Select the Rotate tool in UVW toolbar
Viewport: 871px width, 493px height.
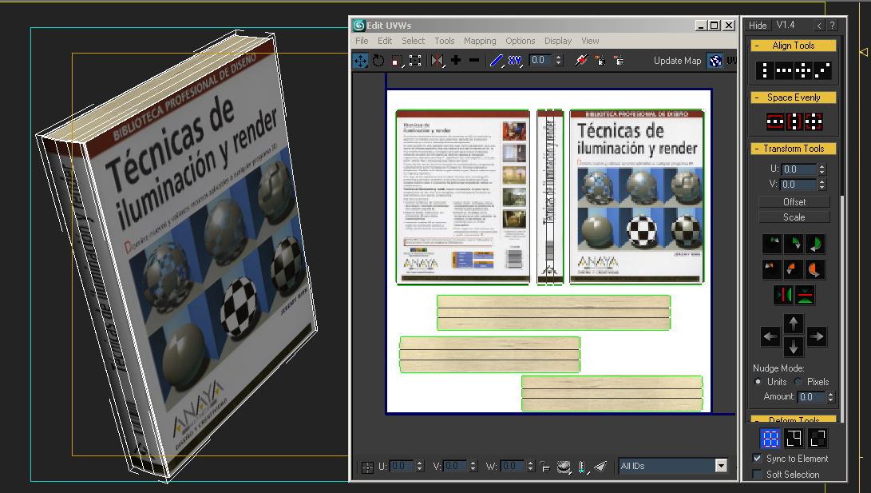coord(378,61)
